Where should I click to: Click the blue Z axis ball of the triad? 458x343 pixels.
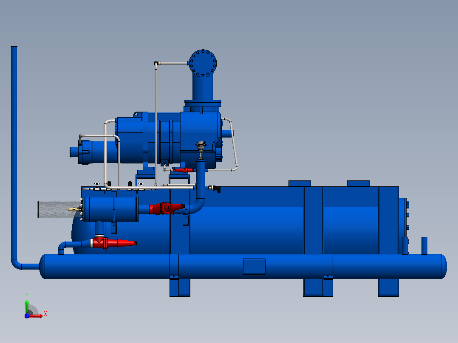coord(27,316)
